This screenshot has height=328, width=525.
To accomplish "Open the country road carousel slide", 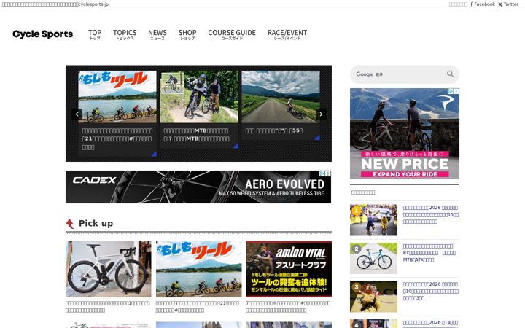I will click(281, 96).
